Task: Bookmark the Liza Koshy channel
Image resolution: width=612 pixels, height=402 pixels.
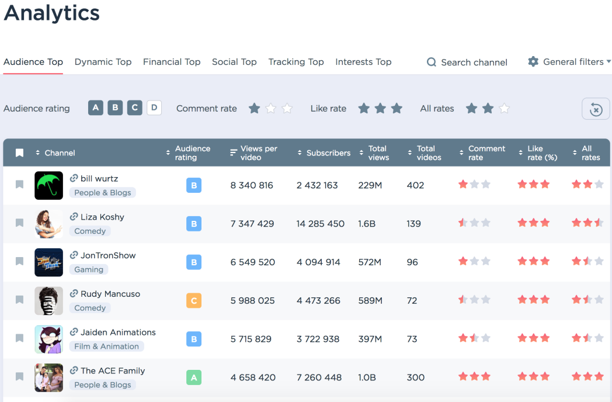Action: 19,223
